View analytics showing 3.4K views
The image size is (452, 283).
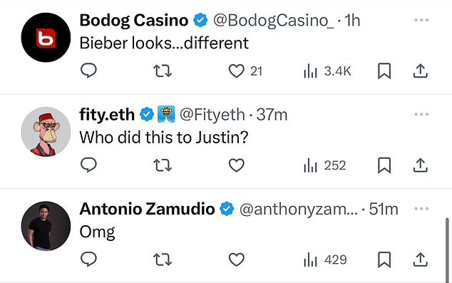pyautogui.click(x=327, y=71)
